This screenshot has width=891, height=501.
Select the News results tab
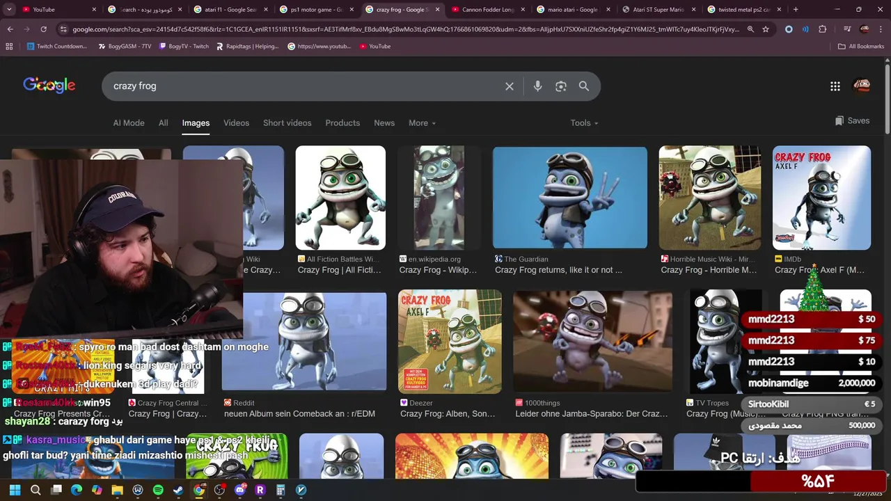384,123
